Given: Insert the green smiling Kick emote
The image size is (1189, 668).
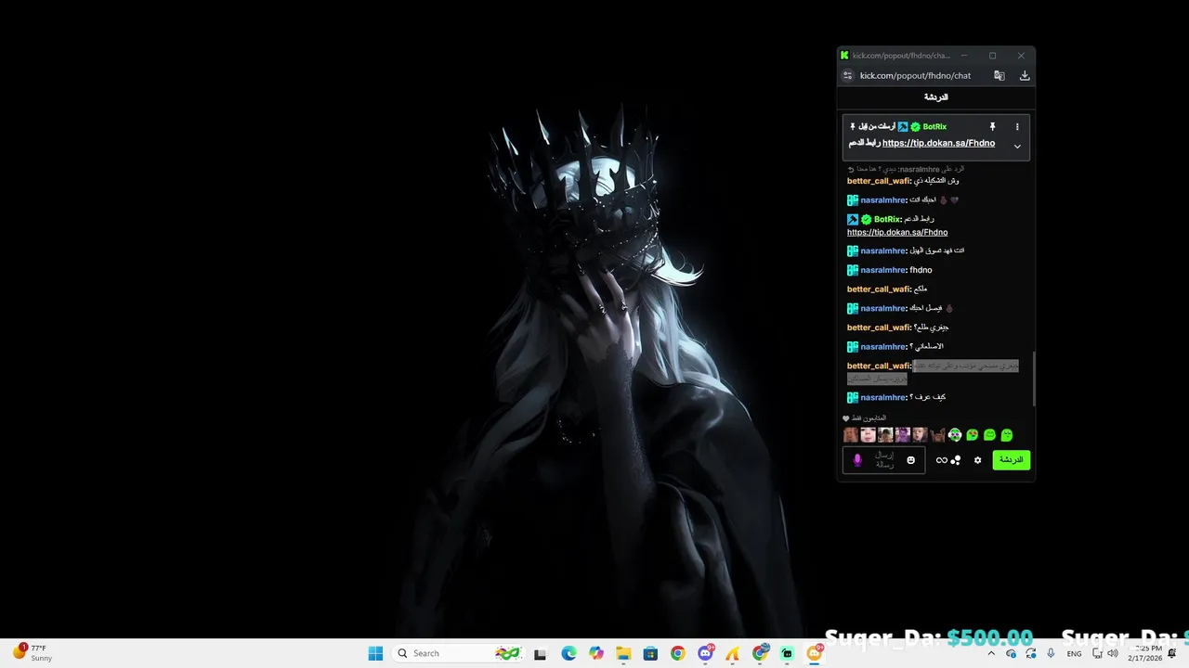Looking at the screenshot, I should pos(989,435).
